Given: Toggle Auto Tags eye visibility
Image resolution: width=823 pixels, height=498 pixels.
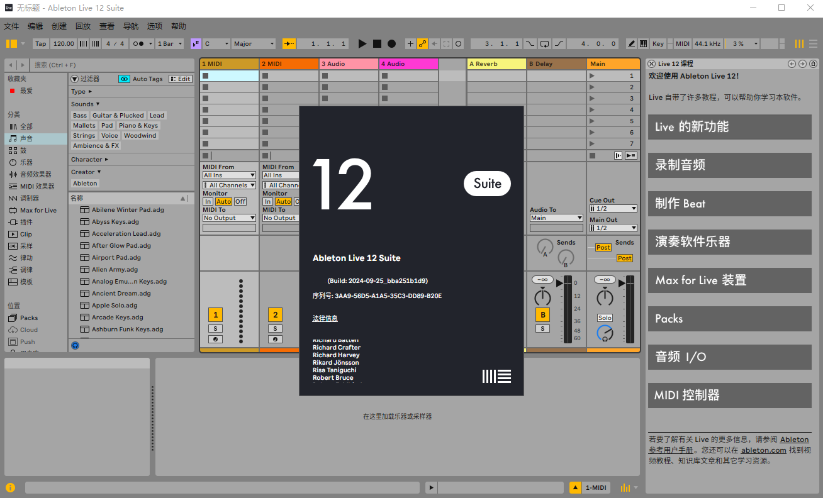Looking at the screenshot, I should (124, 79).
